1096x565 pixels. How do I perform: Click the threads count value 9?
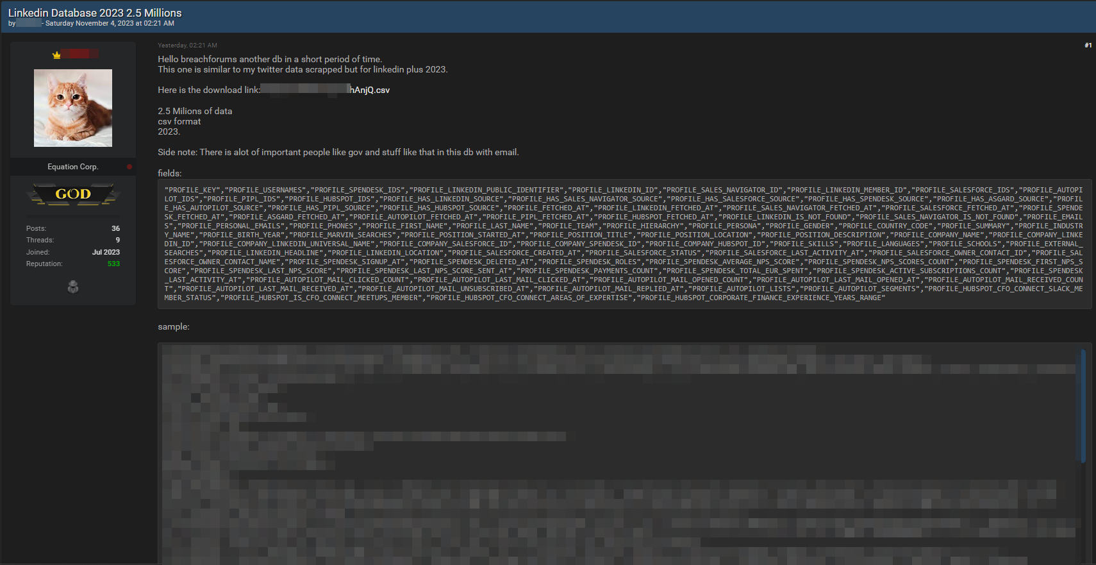[x=117, y=240]
